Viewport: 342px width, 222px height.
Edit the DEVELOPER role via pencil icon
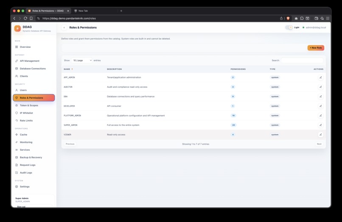[x=320, y=106]
